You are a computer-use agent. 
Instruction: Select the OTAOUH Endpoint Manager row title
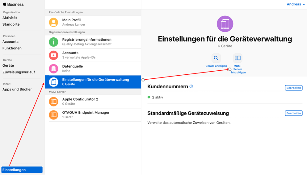pyautogui.click(x=86, y=113)
